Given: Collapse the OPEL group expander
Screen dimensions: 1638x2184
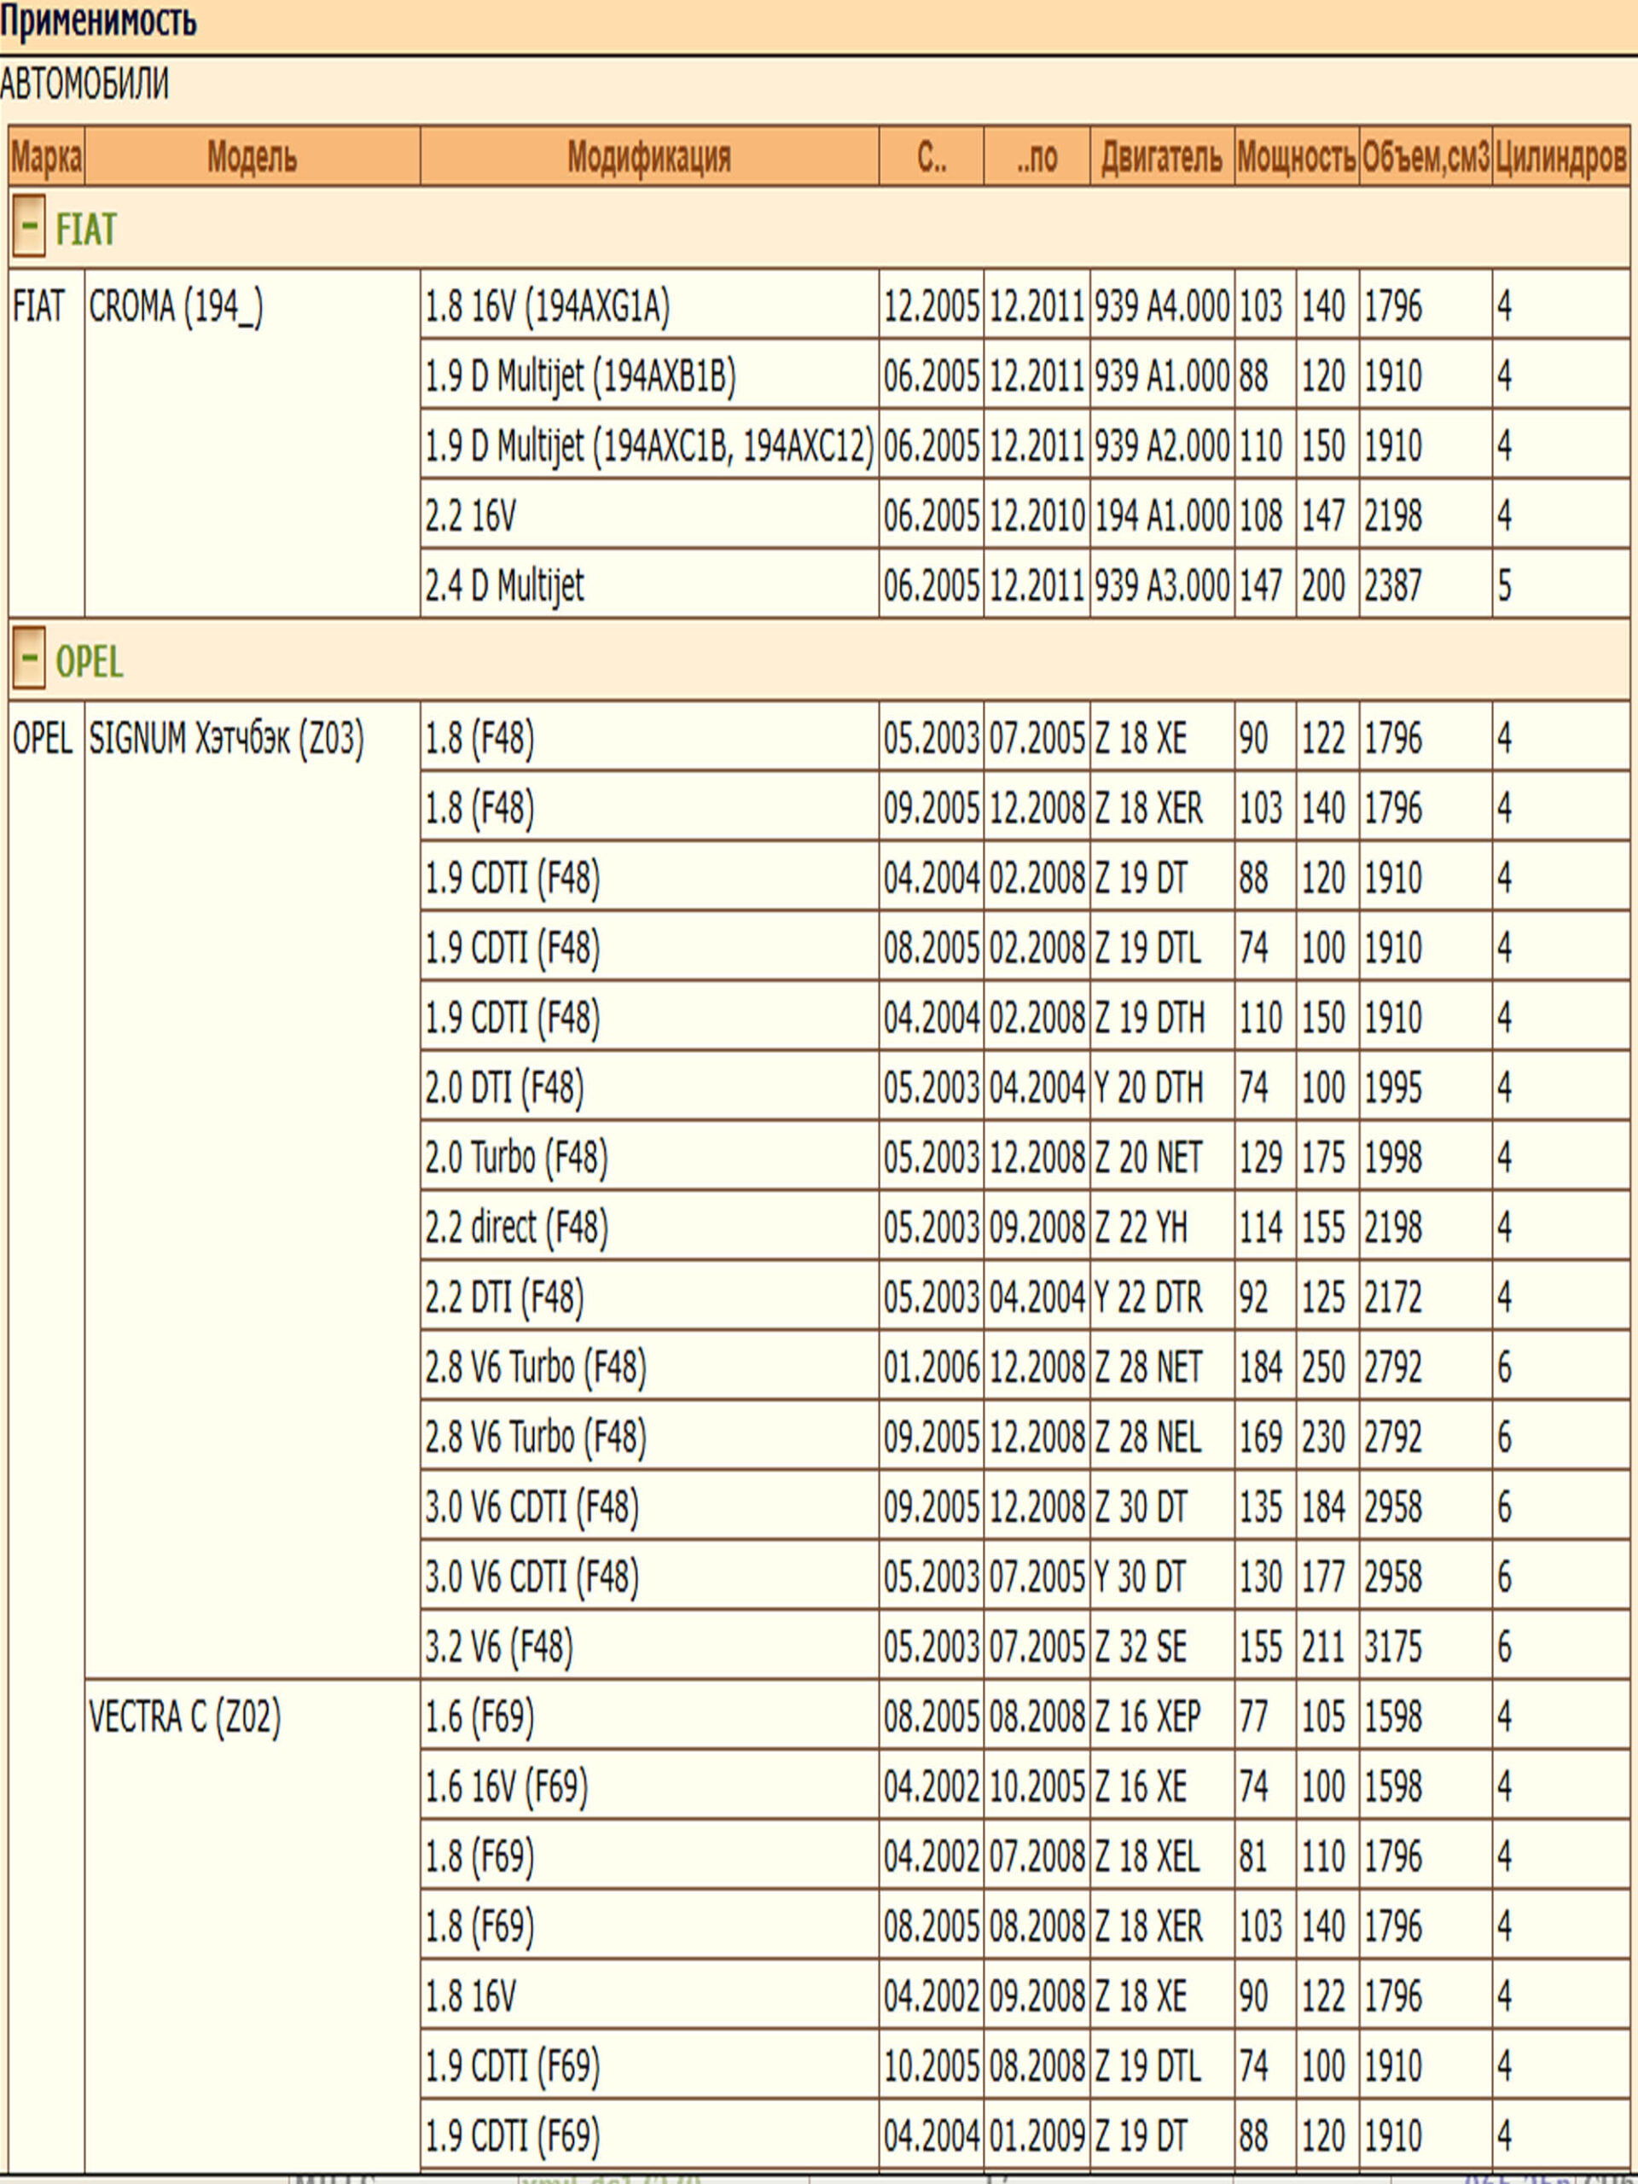Looking at the screenshot, I should click(29, 658).
